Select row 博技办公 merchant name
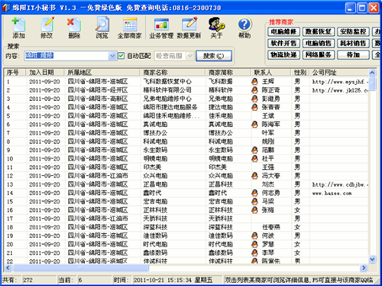The height and width of the screenshot is (286, 382). pos(155,133)
